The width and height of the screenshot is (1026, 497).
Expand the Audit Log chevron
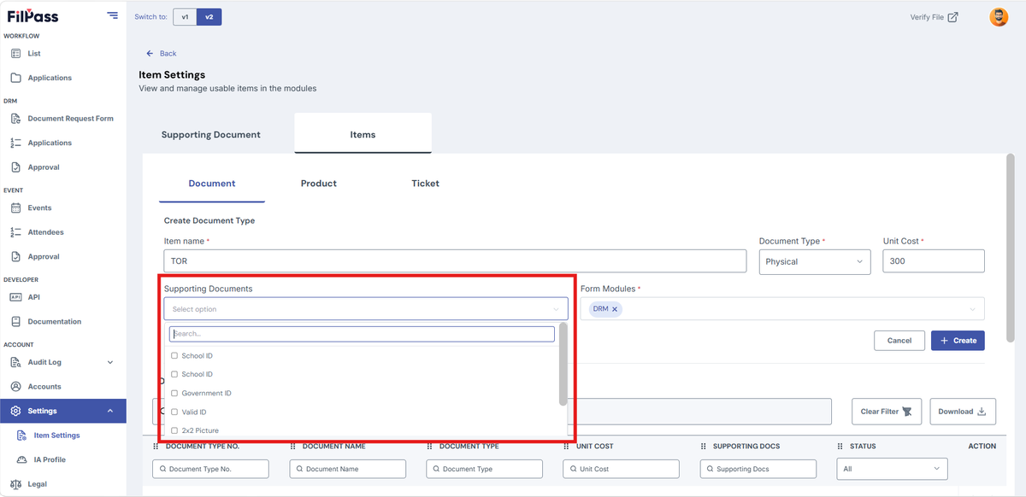110,362
